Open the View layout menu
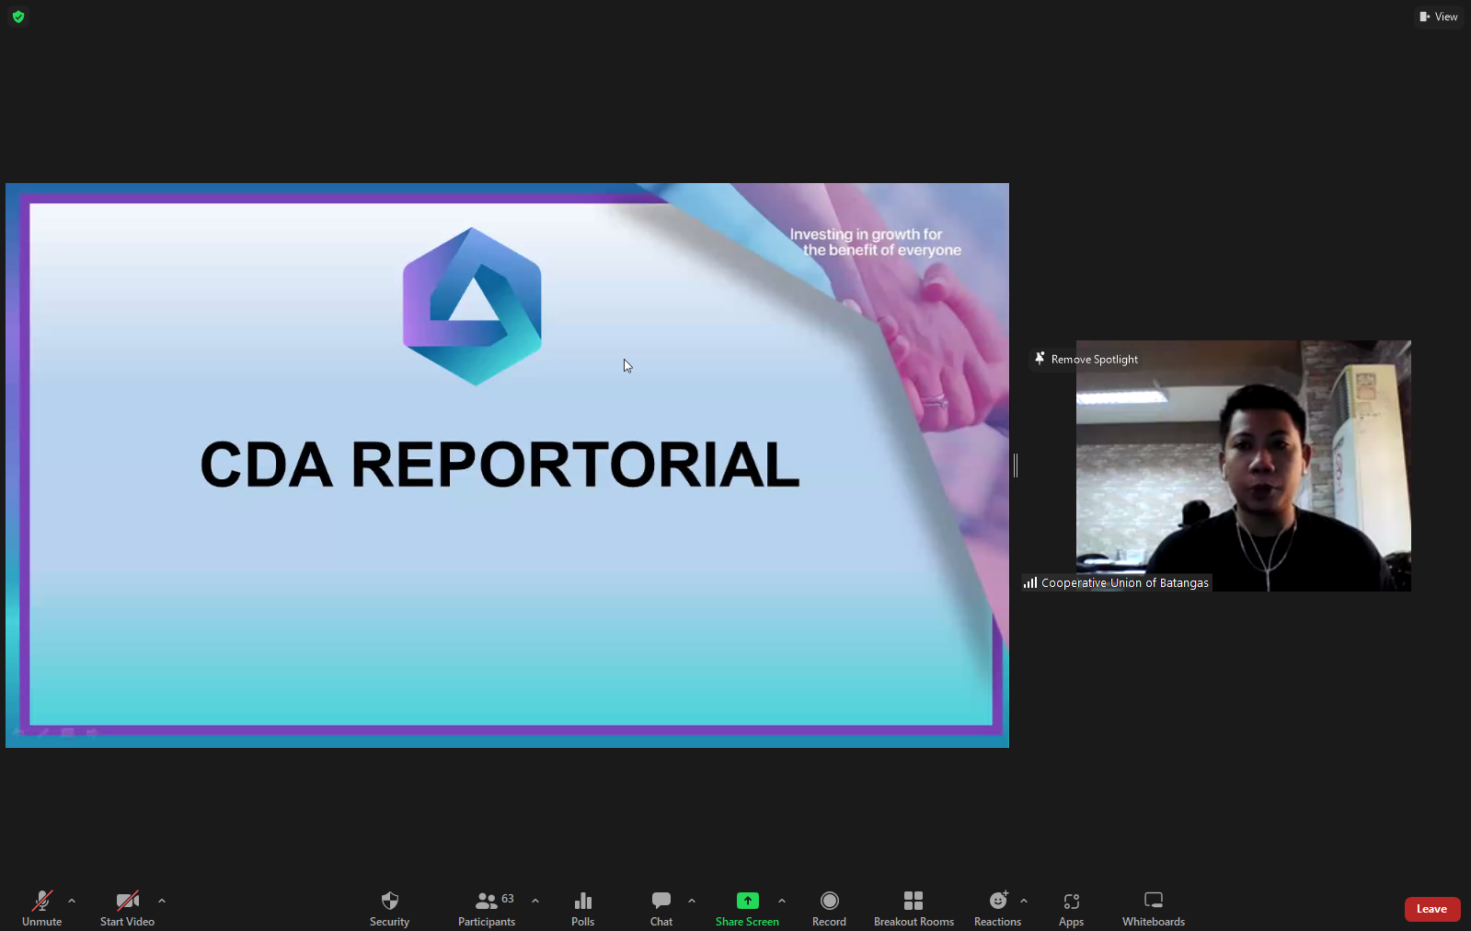Image resolution: width=1471 pixels, height=931 pixels. tap(1439, 17)
